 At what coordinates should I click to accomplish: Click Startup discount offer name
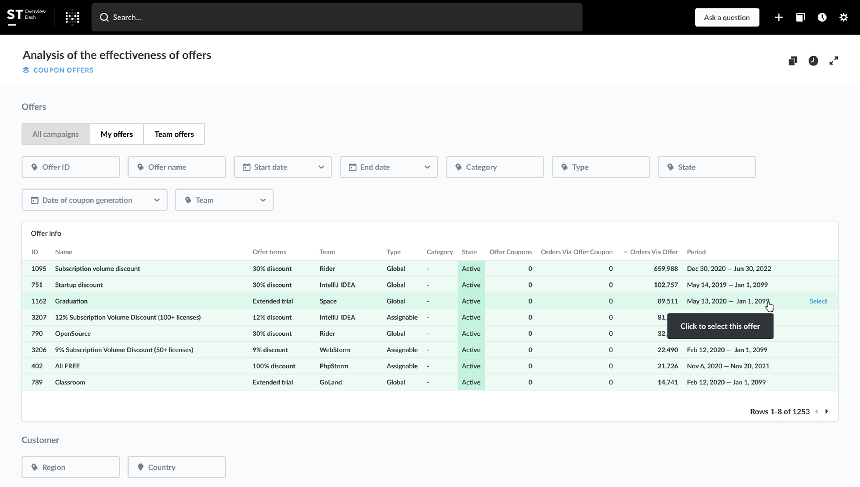(x=79, y=285)
